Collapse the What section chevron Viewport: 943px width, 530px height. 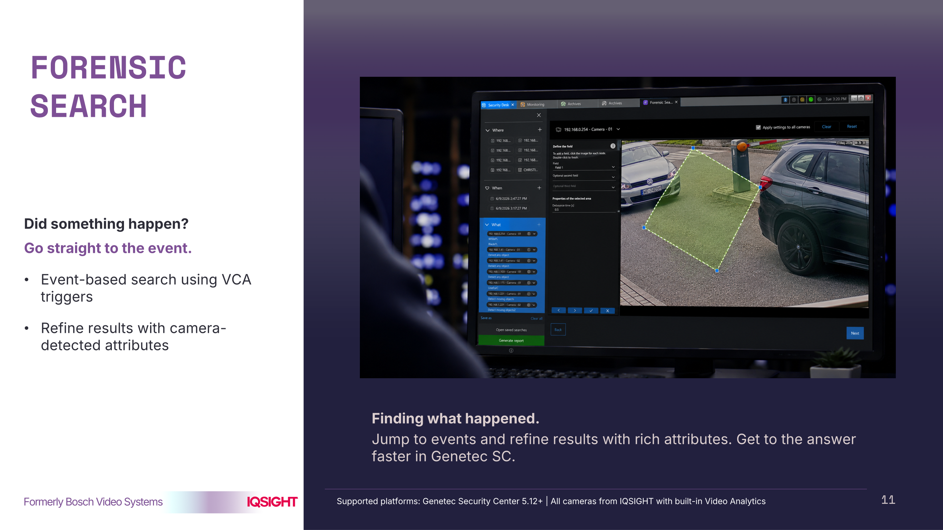(487, 225)
